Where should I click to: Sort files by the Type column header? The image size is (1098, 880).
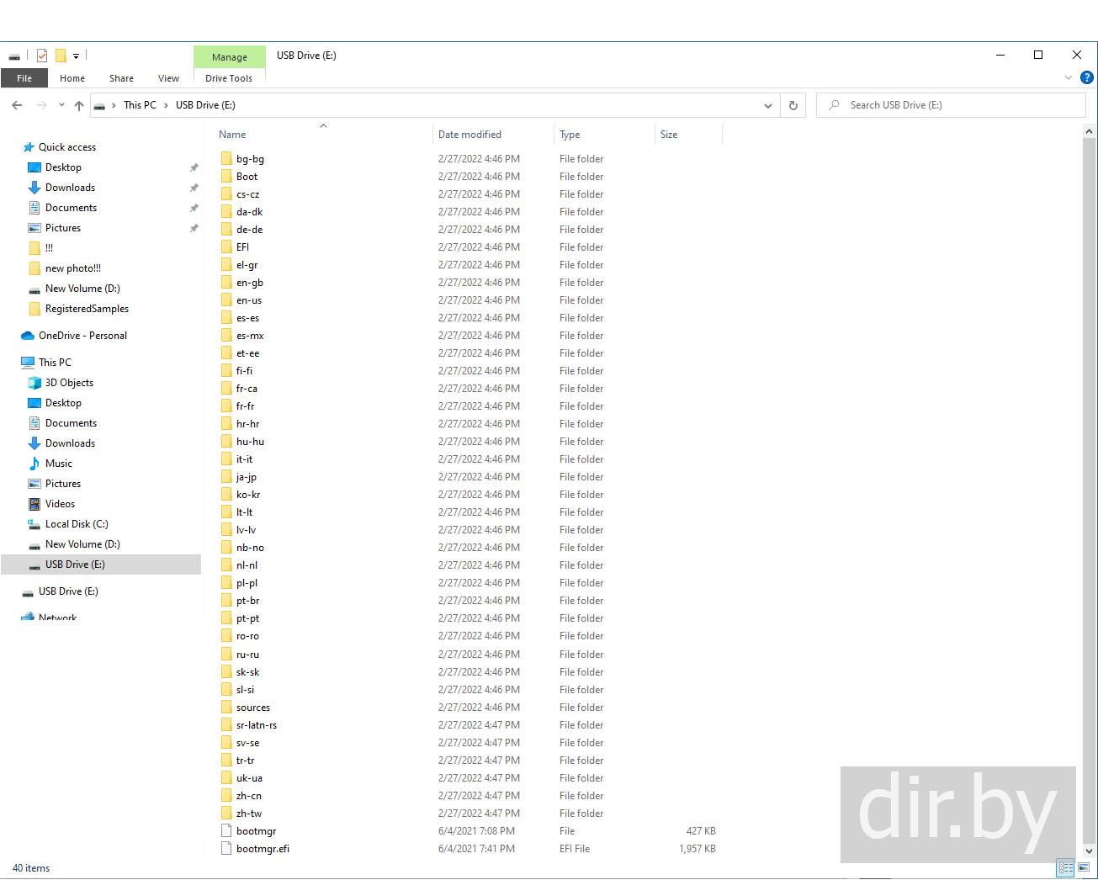604,135
